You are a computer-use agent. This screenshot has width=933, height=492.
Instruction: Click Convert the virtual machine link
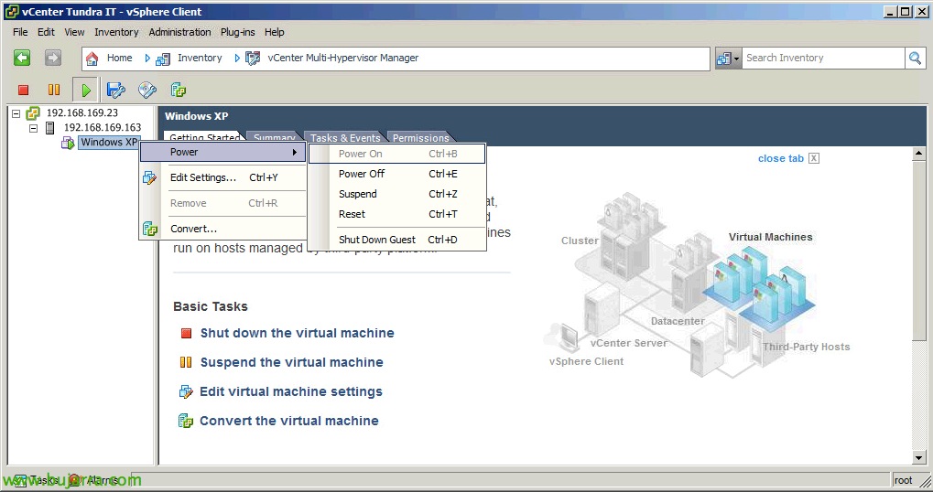(x=289, y=421)
